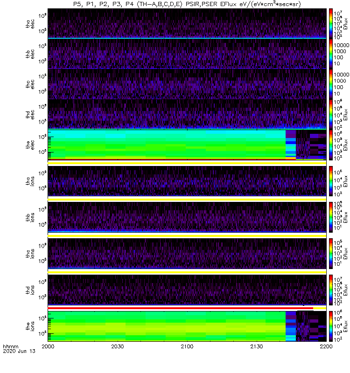Click the Eflux label of the thb ions color bar

[x=346, y=217]
